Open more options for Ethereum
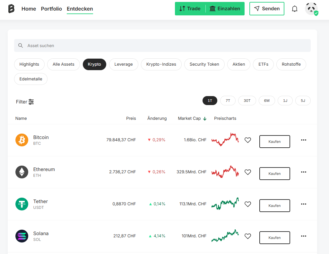 (304, 172)
